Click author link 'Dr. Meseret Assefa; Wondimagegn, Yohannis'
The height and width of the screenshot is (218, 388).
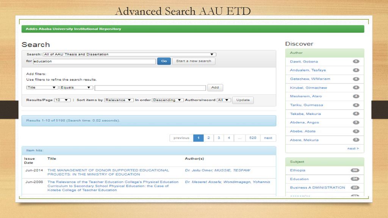(x=227, y=182)
